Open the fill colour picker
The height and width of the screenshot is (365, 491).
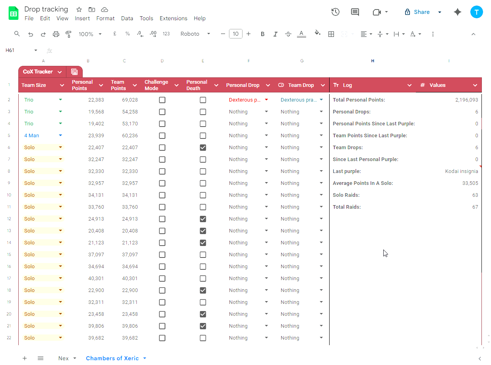click(x=317, y=34)
